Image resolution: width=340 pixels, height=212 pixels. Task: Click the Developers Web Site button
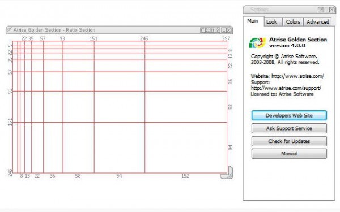point(289,115)
